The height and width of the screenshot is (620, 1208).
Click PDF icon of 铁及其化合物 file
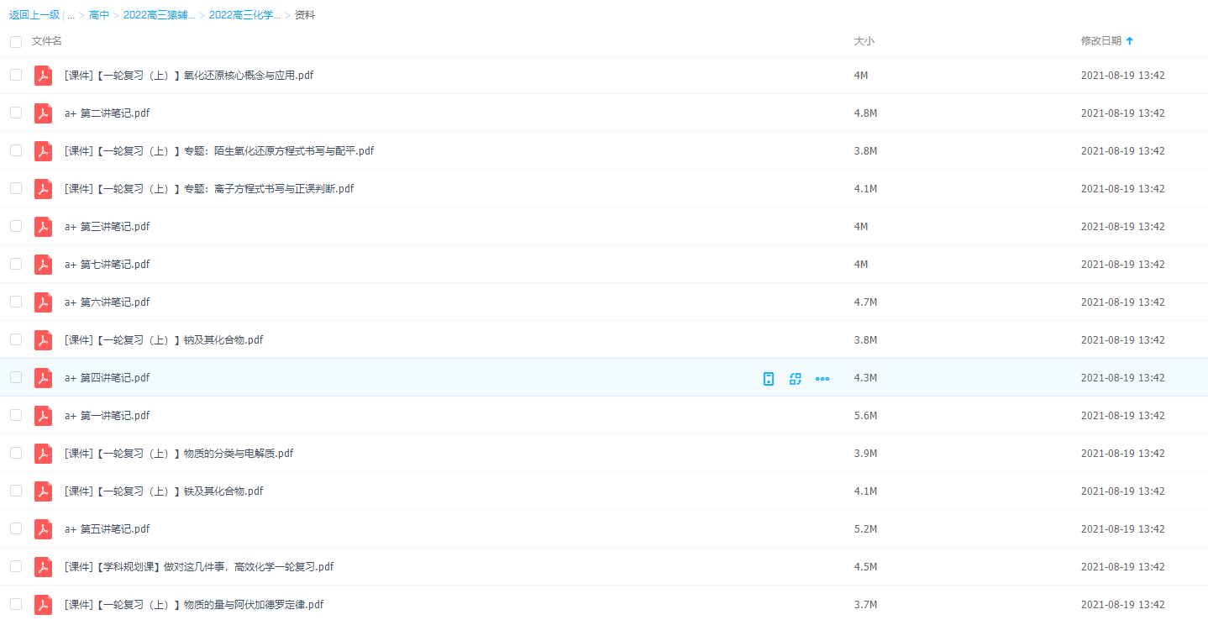(43, 491)
